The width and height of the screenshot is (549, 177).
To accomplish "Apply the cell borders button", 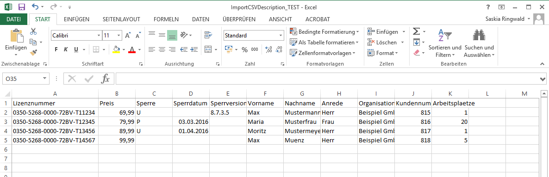I will pyautogui.click(x=96, y=49).
